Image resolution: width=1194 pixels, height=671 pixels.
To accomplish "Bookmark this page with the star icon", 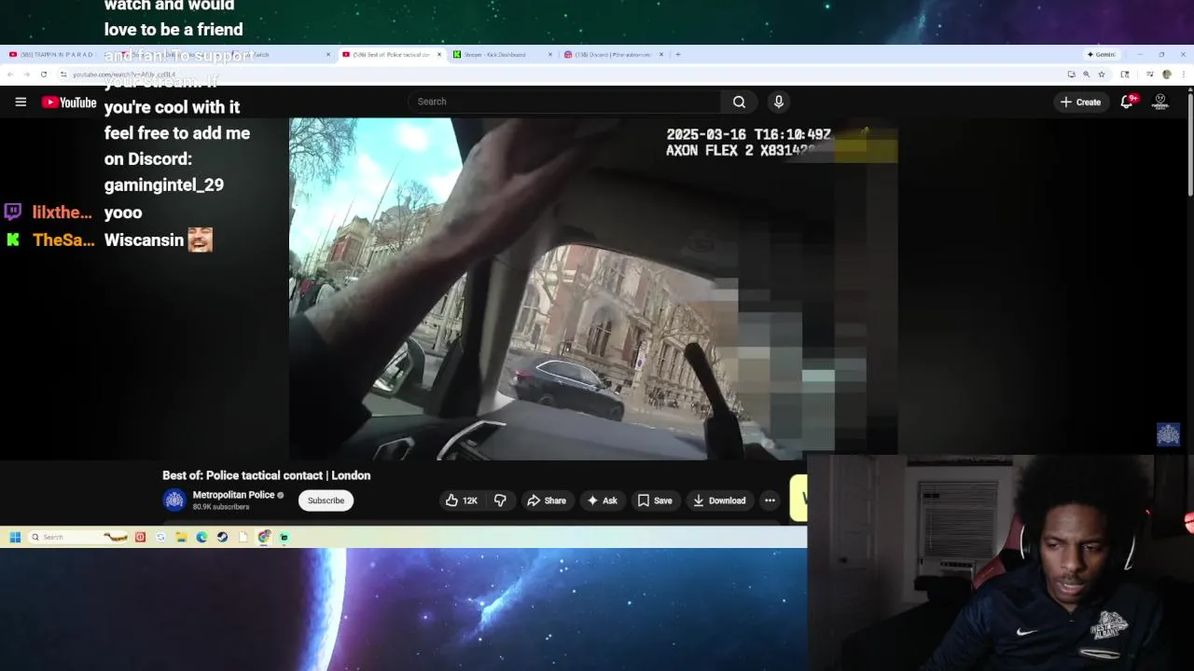I will (x=1101, y=74).
